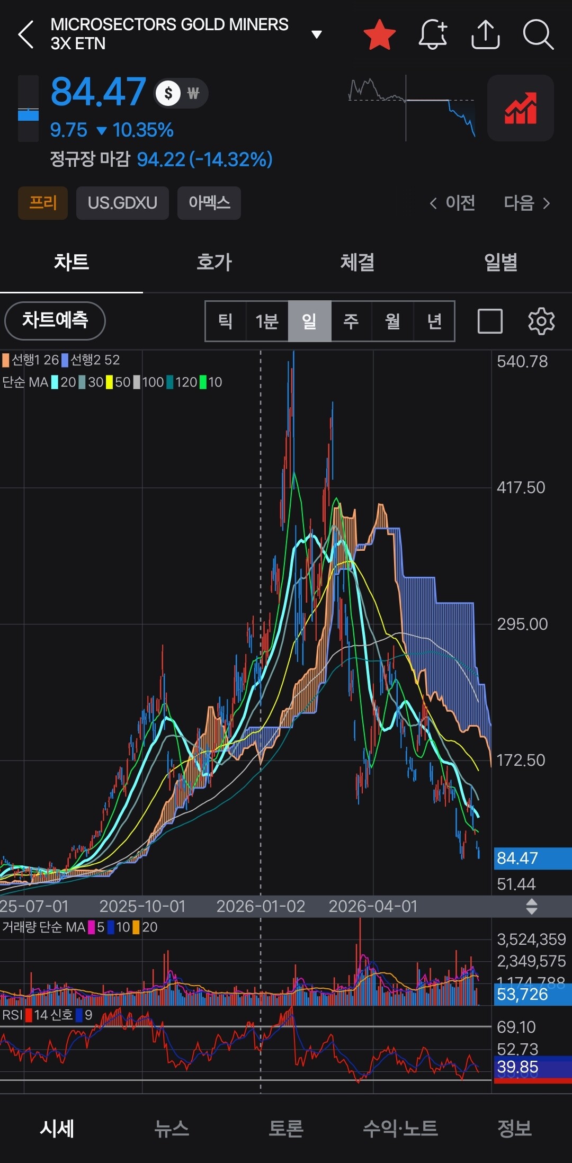Select the 년 yearly interval
This screenshot has height=1163, width=572.
[x=434, y=321]
